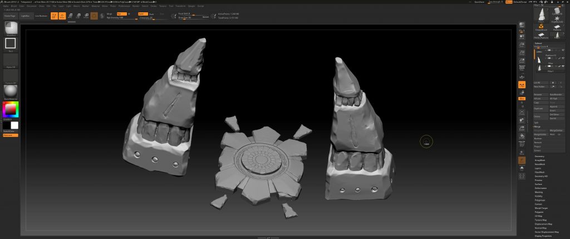Screen dimensions: 570x239
Task: Open the Texture Off selector
Action: point(11,76)
